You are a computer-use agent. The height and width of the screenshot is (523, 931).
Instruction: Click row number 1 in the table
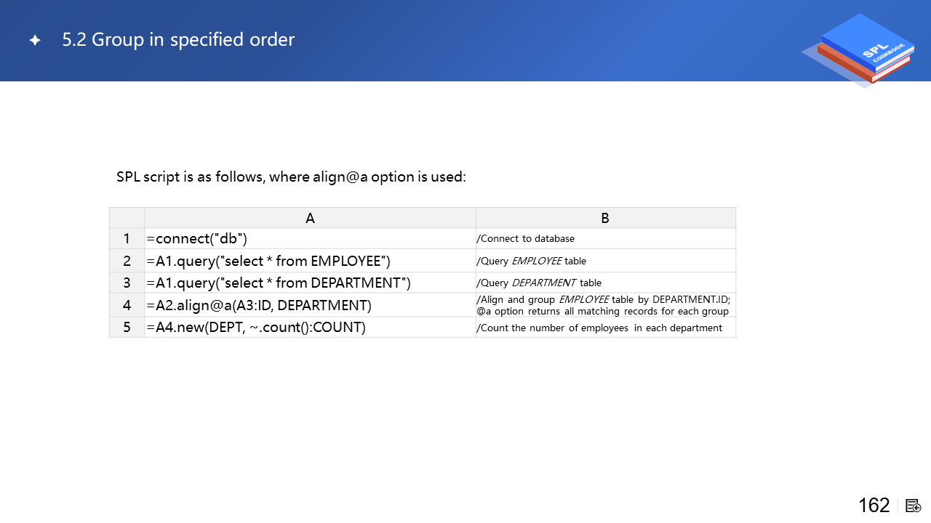[127, 238]
